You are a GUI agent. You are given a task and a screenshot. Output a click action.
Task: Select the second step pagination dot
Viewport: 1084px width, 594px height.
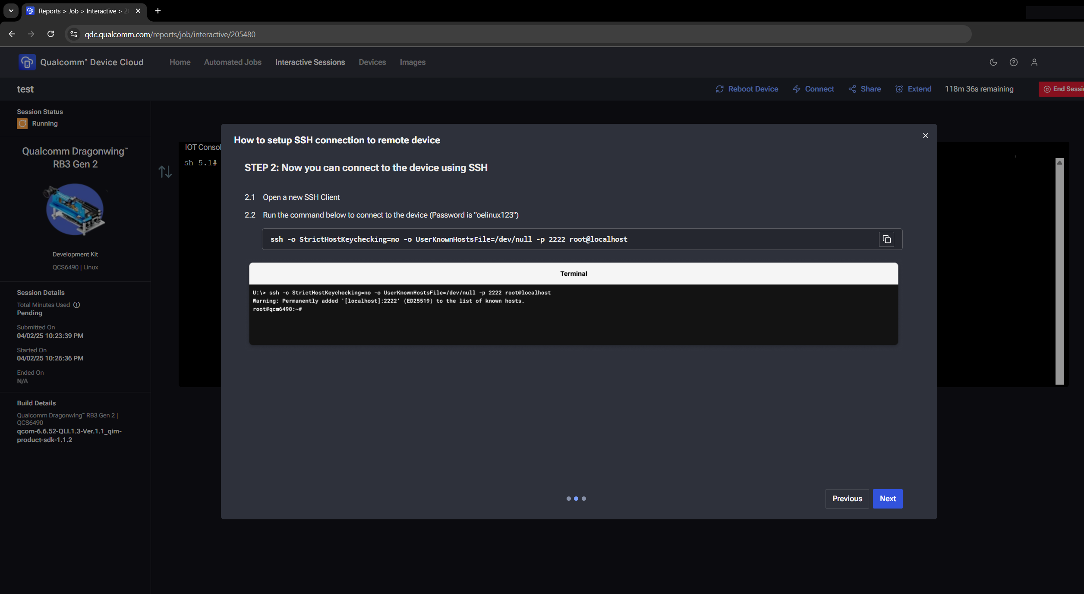pyautogui.click(x=576, y=499)
